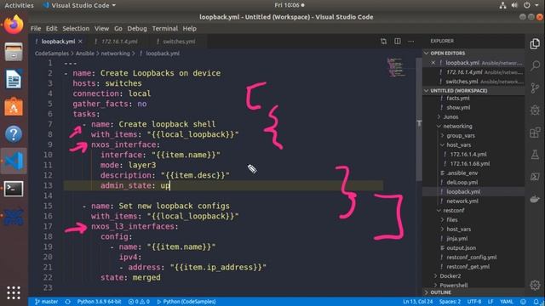Open the feedback smiley in status bar

(x=524, y=302)
